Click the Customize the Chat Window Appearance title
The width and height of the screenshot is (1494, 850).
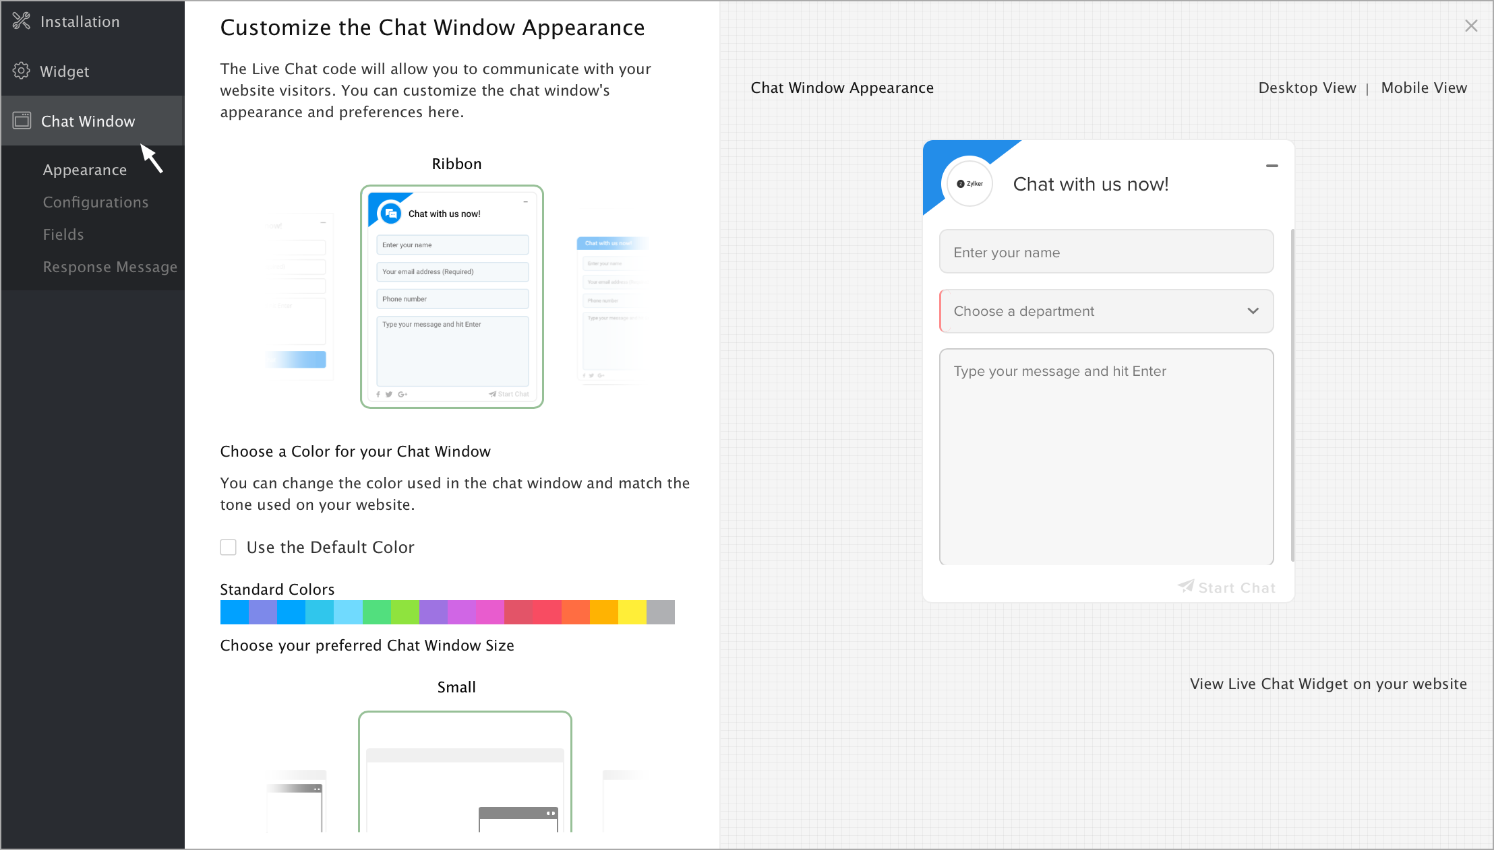tap(432, 27)
